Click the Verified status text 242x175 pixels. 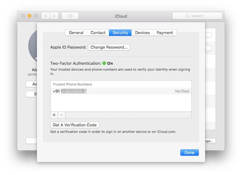pos(182,91)
